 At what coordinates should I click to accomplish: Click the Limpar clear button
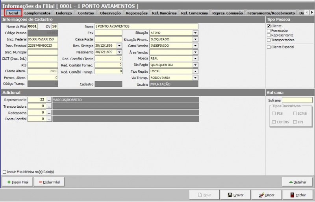coord(267,195)
